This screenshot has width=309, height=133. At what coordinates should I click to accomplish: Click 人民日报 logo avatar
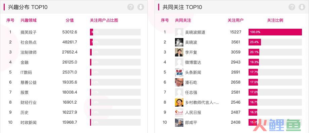179,112
